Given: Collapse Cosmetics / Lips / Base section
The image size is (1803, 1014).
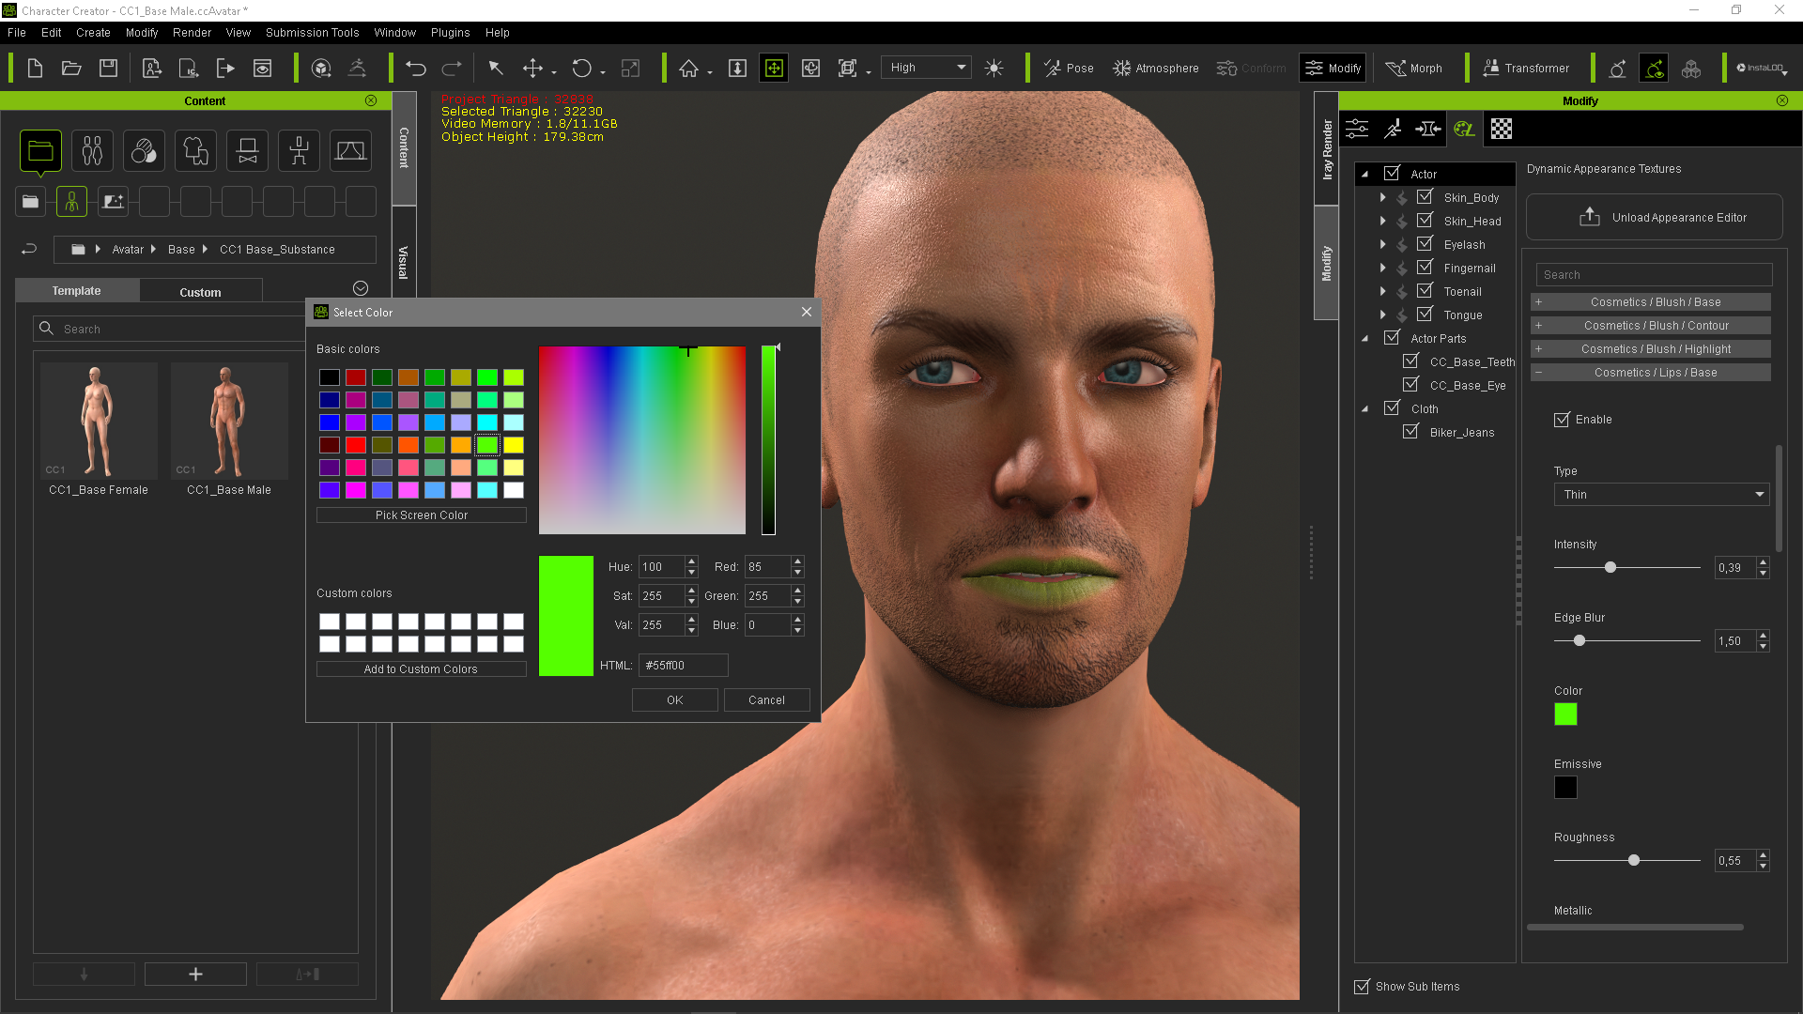Looking at the screenshot, I should [1651, 372].
